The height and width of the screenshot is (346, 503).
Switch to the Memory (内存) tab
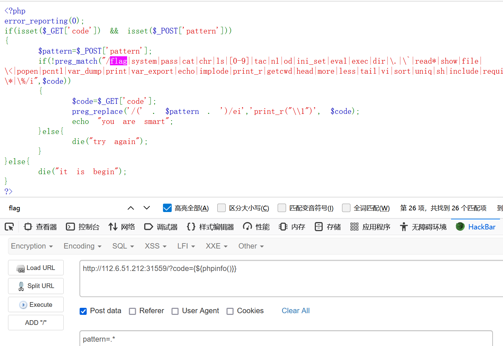click(x=292, y=227)
